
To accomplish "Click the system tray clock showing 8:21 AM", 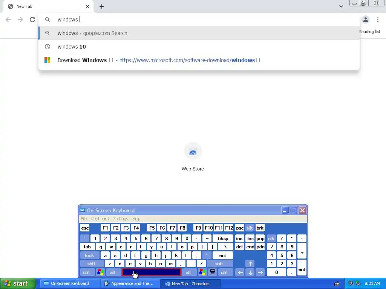I will click(372, 283).
